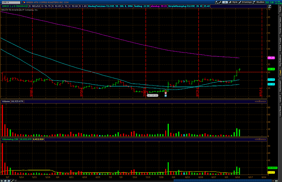Image resolution: width=282 pixels, height=182 pixels.
Task: Click the SimpleMovingAvg study label
Action: tap(185, 6)
